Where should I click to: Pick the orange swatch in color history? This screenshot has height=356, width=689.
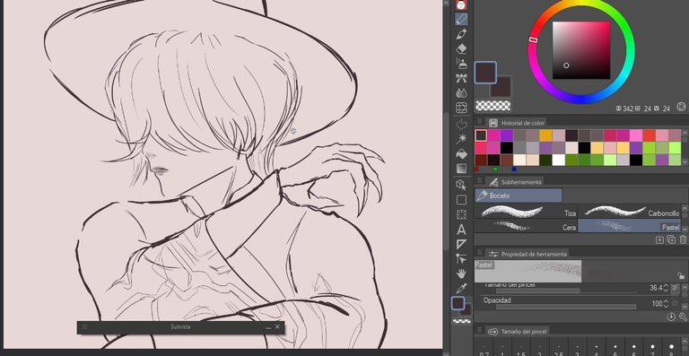tap(545, 135)
